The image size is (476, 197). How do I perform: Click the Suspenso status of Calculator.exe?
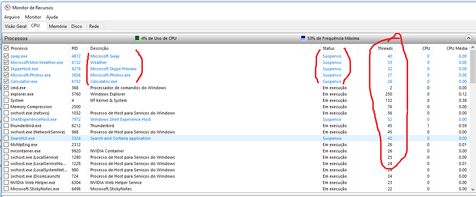click(x=332, y=81)
